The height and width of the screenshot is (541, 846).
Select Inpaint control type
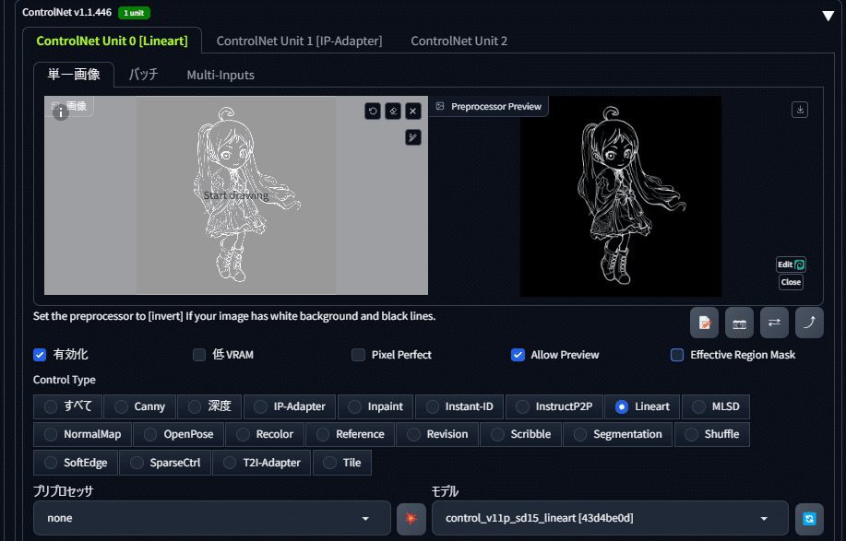[x=375, y=406]
